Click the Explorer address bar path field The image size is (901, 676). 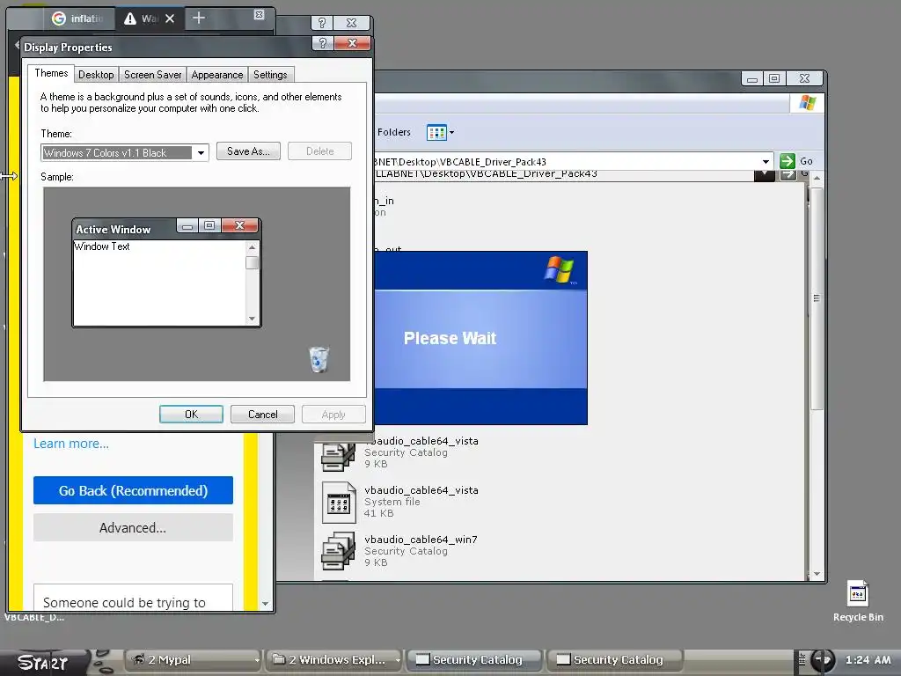coord(566,162)
